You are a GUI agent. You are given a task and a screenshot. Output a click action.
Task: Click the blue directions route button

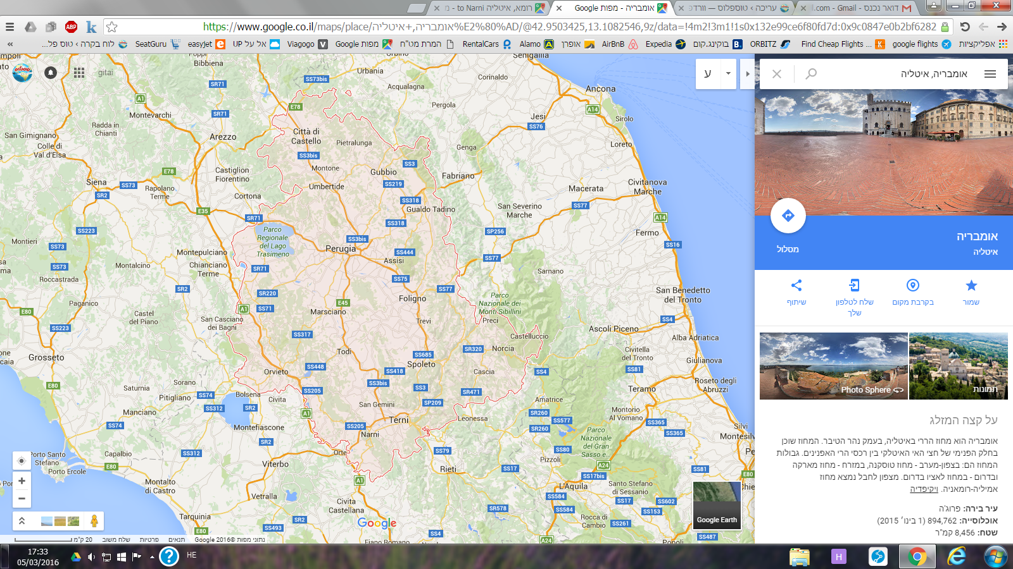pyautogui.click(x=788, y=216)
